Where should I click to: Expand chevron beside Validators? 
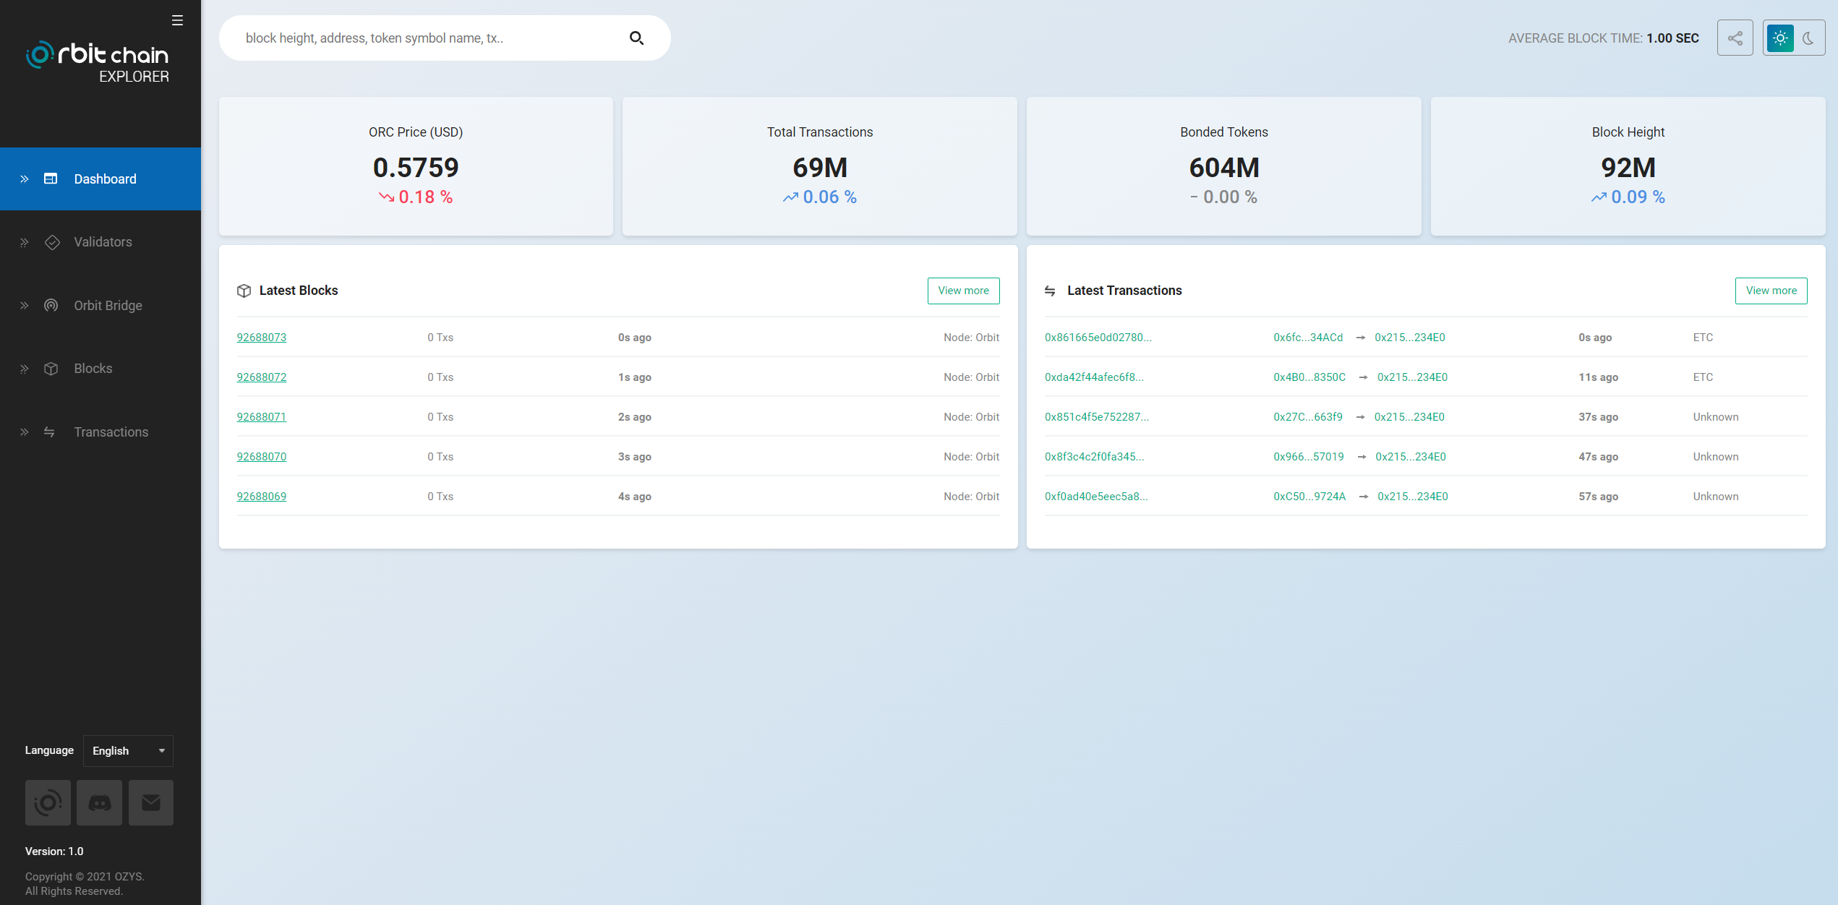click(x=25, y=242)
